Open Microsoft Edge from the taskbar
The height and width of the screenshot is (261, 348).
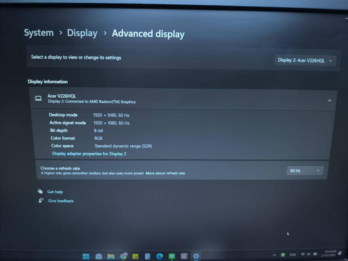pos(160,256)
